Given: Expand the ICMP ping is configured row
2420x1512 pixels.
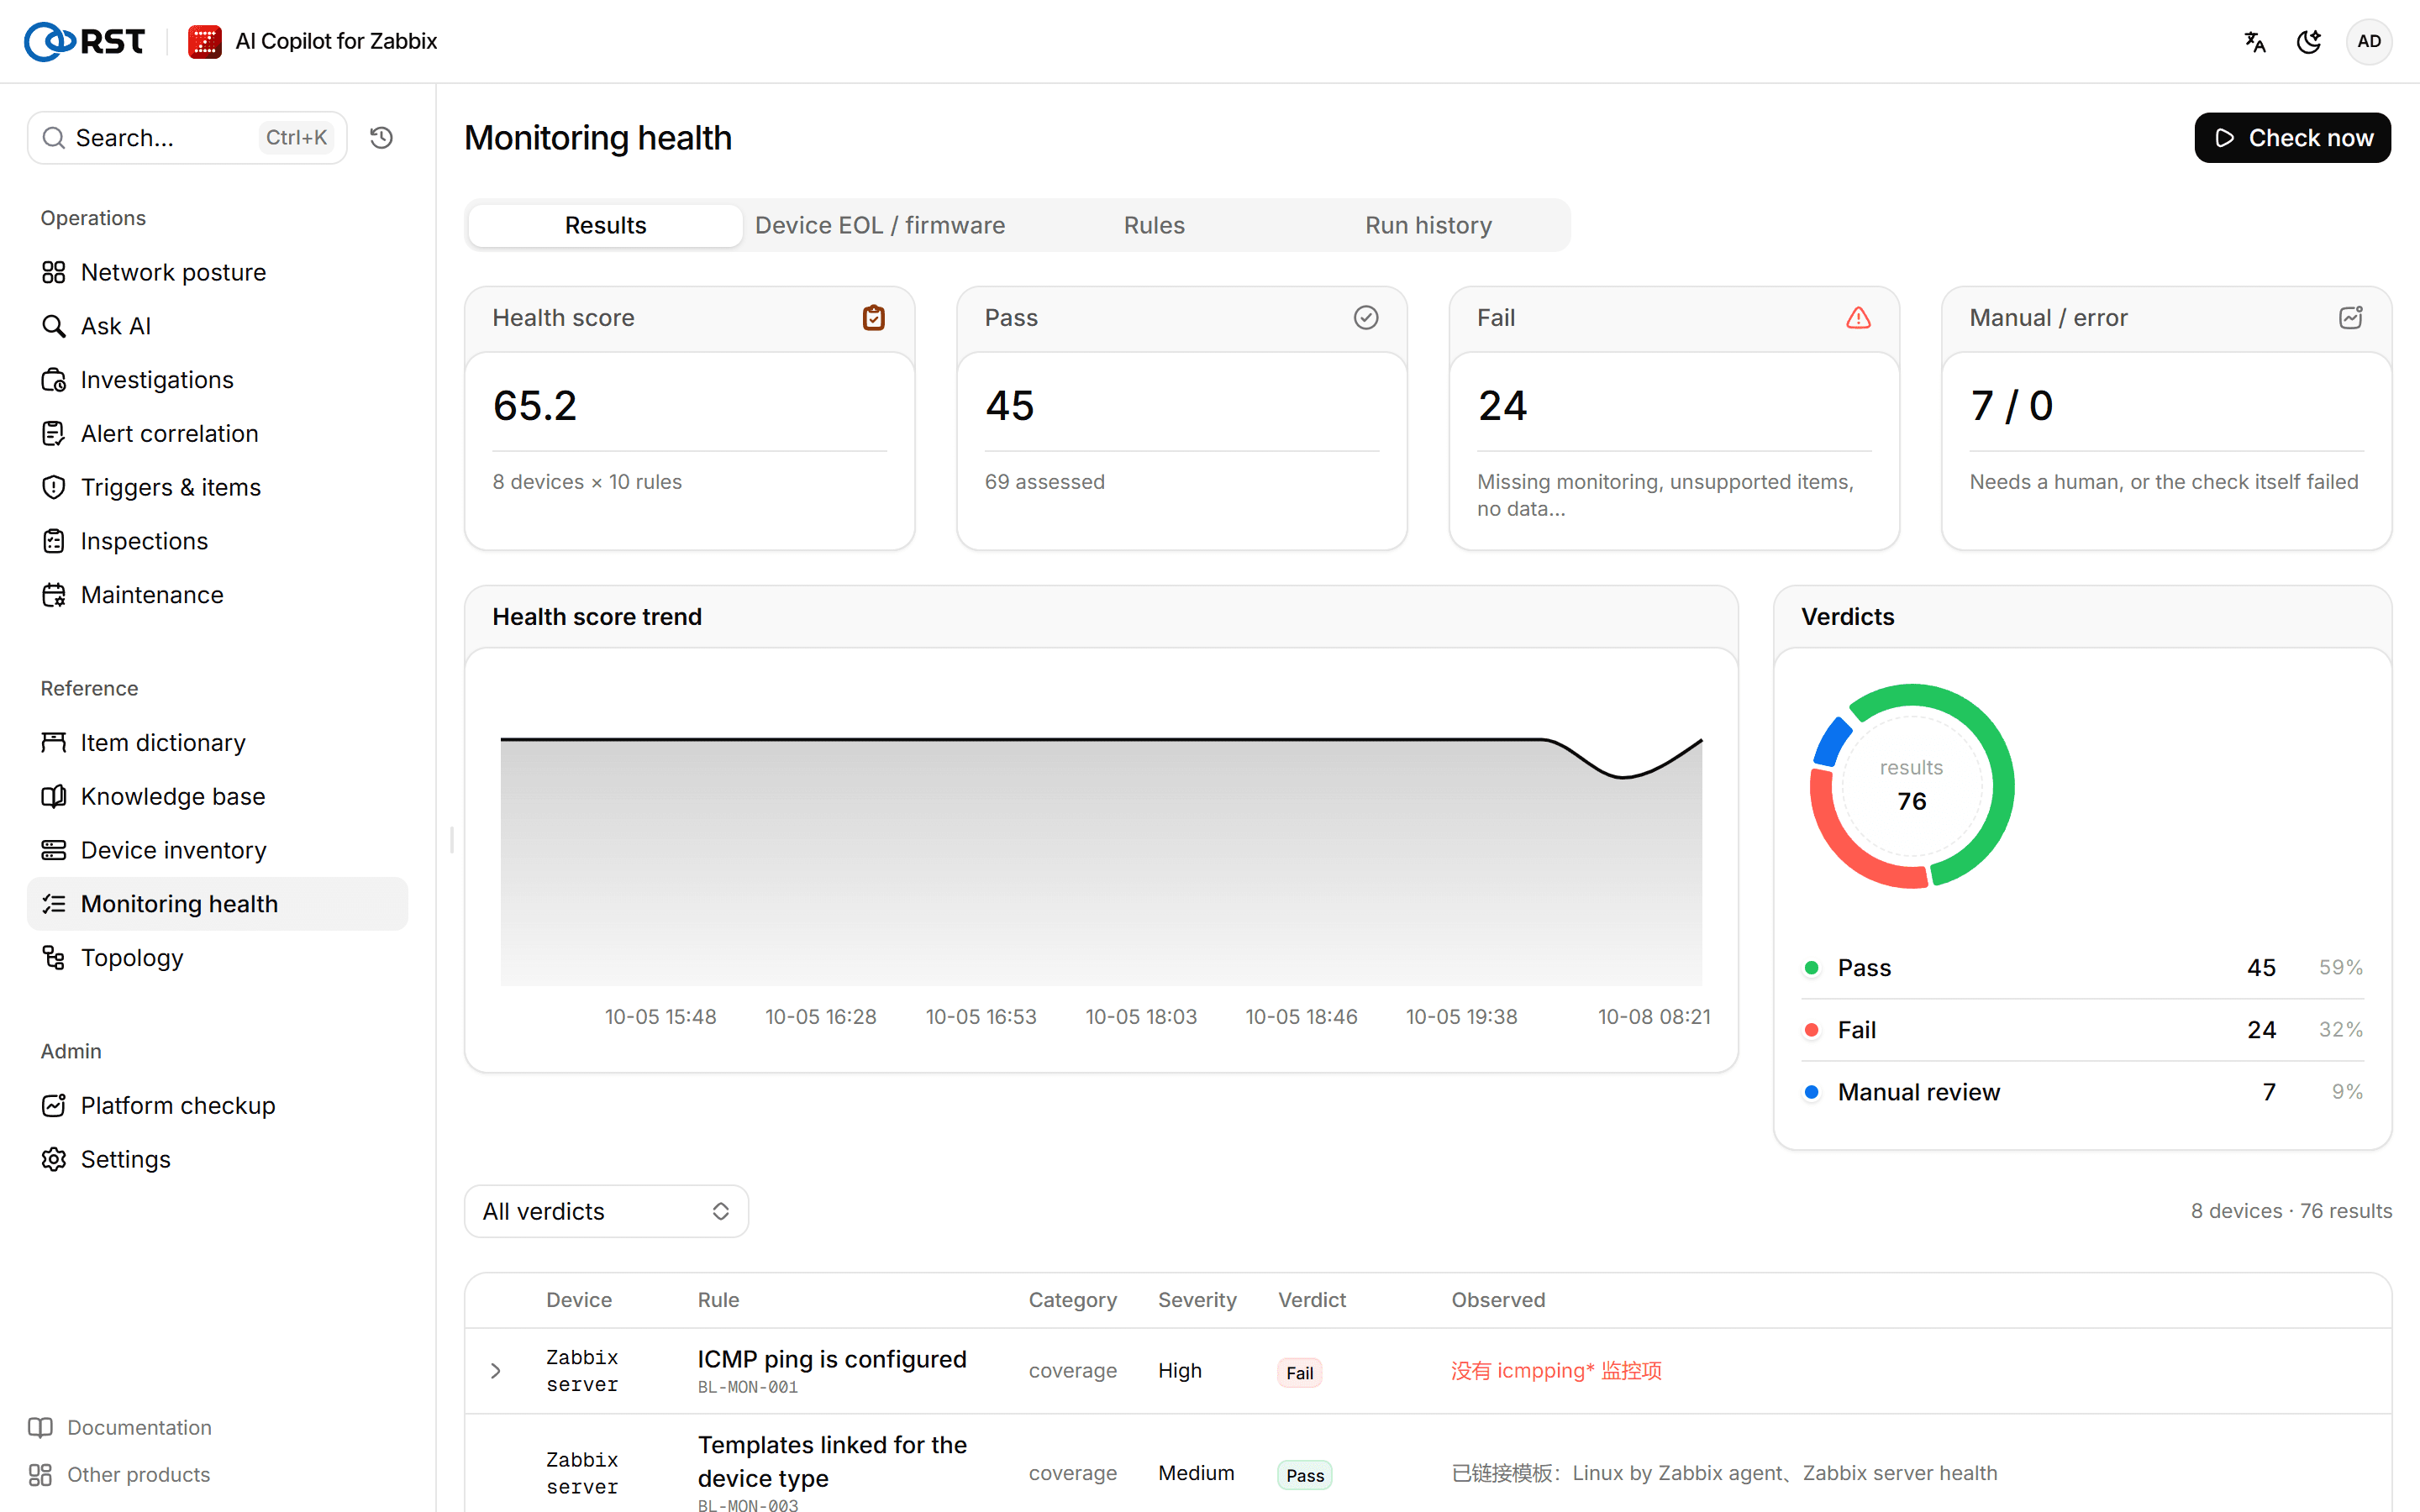Looking at the screenshot, I should (495, 1371).
